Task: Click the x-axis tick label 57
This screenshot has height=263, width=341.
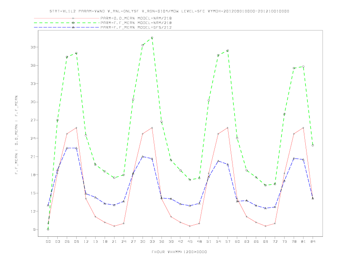Action: (x=228, y=242)
